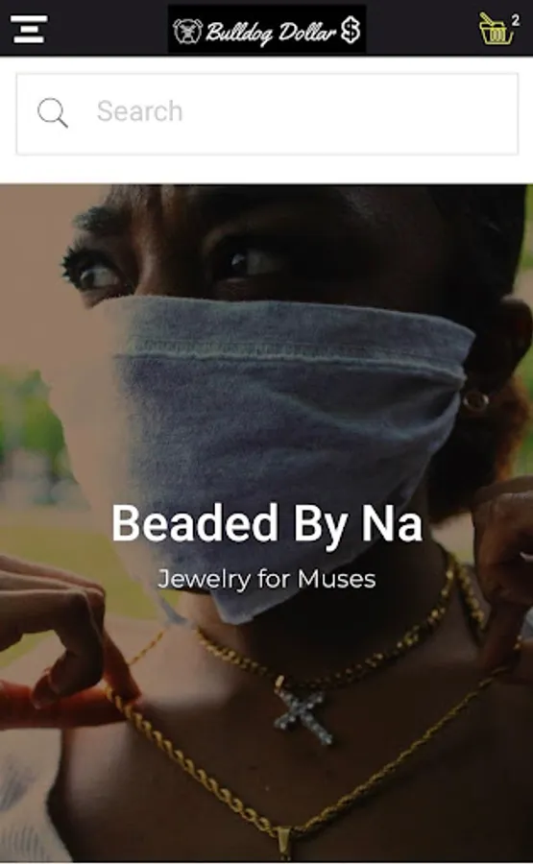Screen dimensions: 533x864
Task: Open the Beaded By Na store heading
Action: point(267,523)
